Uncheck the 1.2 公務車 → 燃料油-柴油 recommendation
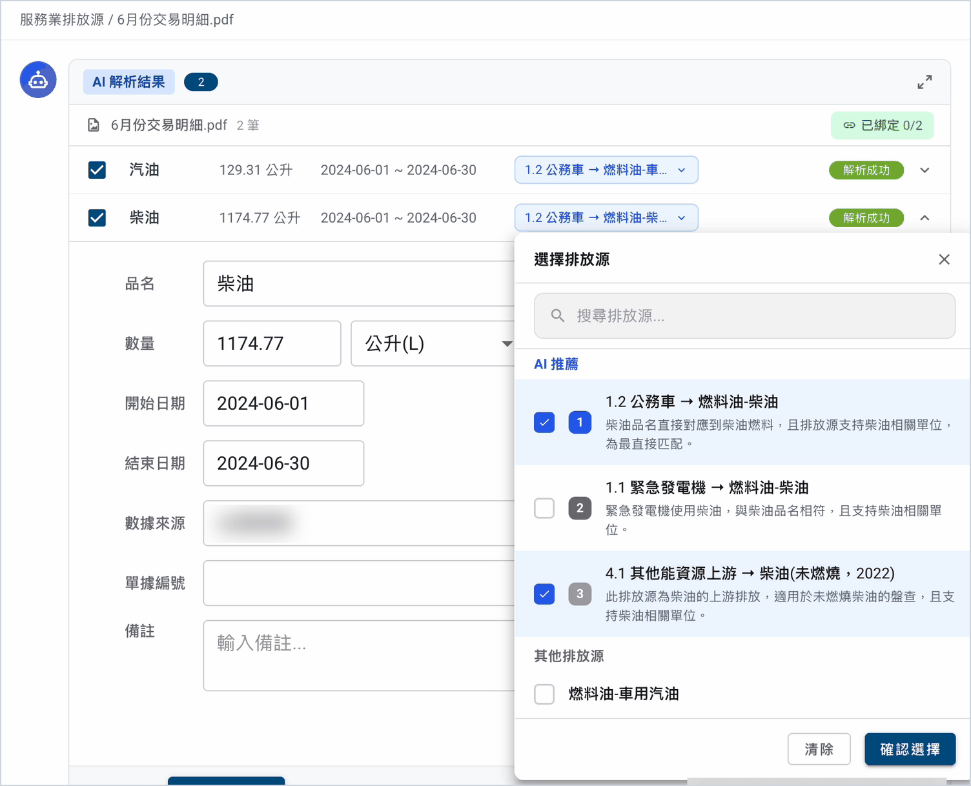The height and width of the screenshot is (786, 971). [x=544, y=423]
